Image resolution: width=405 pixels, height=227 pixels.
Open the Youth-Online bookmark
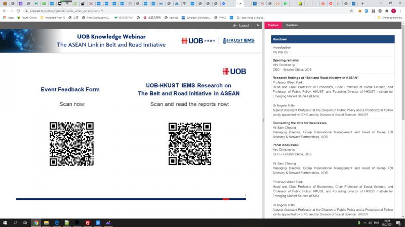[27, 18]
